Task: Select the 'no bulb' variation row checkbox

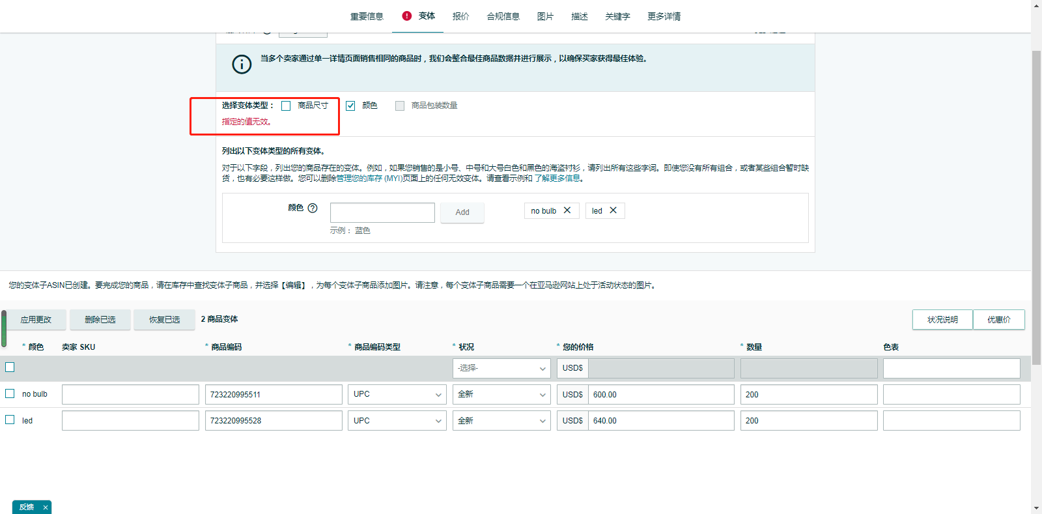Action: point(10,393)
